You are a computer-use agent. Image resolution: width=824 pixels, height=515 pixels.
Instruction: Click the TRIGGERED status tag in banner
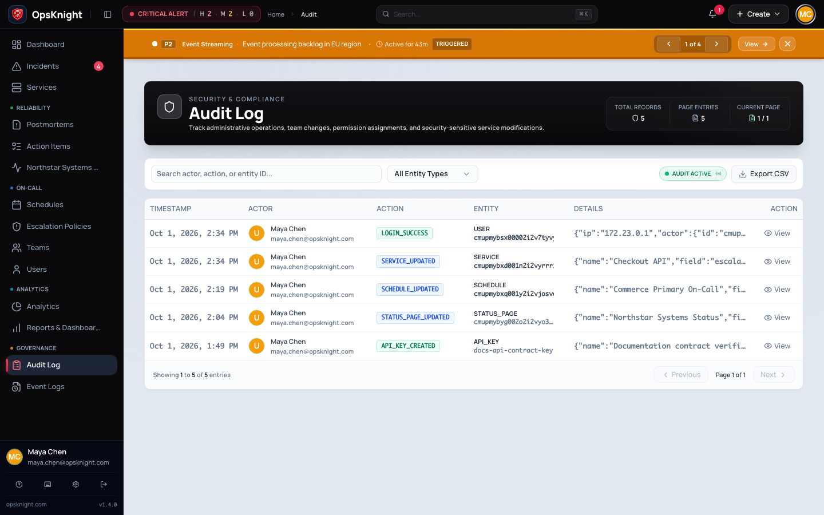coord(452,44)
